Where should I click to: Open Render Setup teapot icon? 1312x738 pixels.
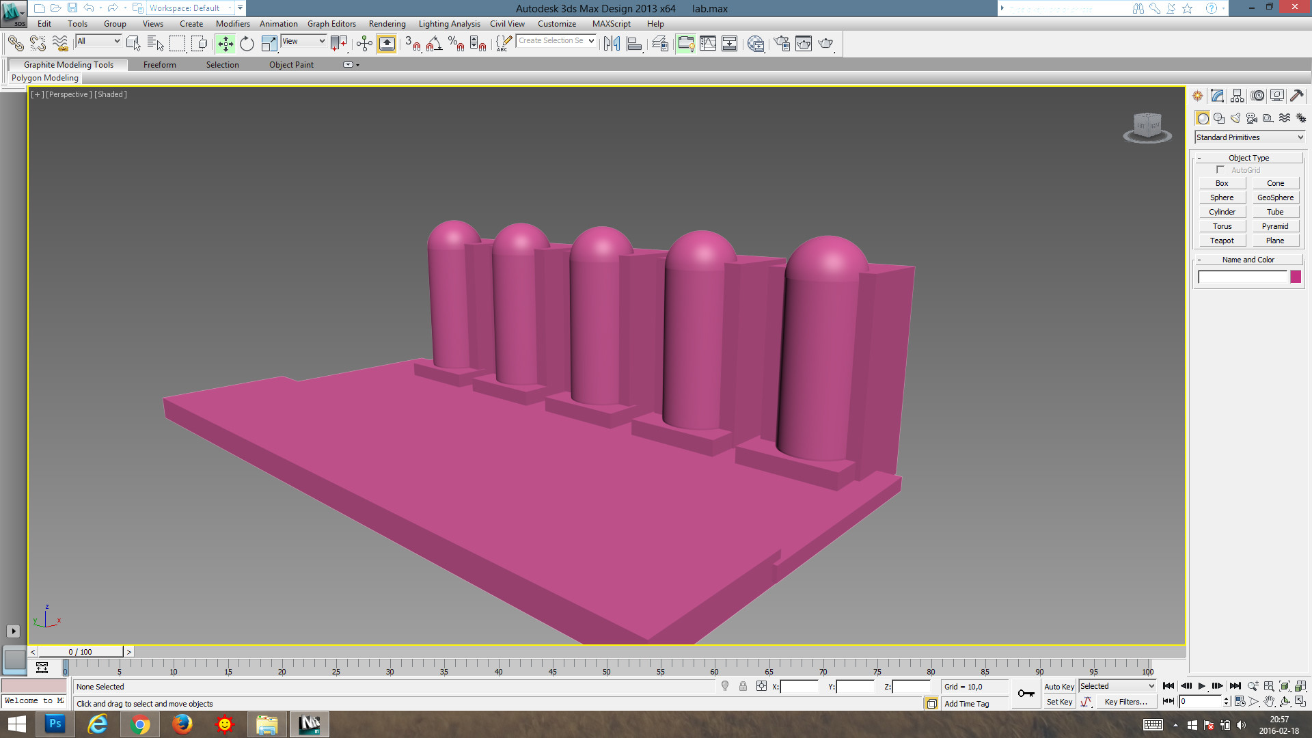[782, 44]
